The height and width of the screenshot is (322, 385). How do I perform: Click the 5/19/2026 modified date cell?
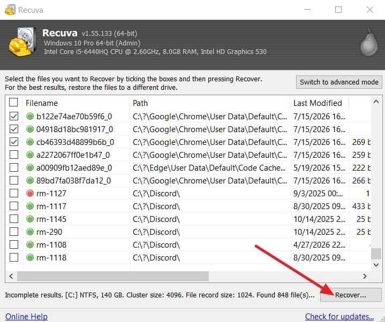click(x=319, y=168)
